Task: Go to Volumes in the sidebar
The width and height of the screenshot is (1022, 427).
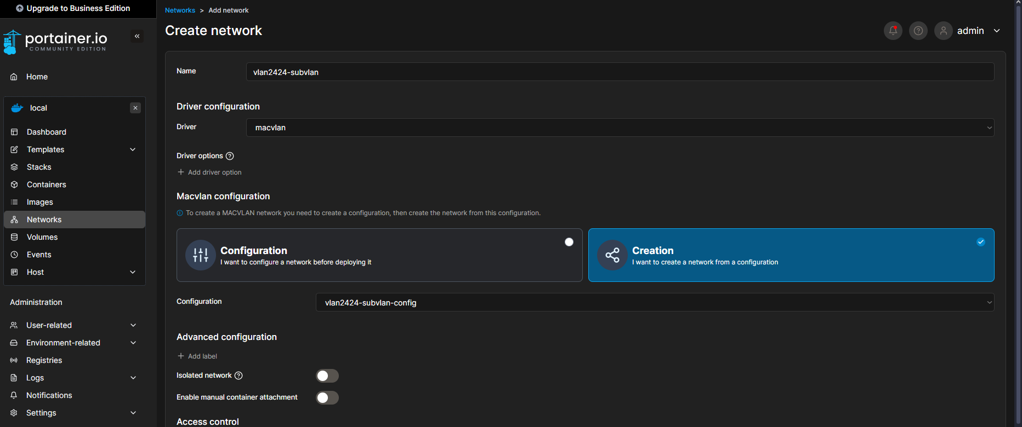Action: click(42, 237)
